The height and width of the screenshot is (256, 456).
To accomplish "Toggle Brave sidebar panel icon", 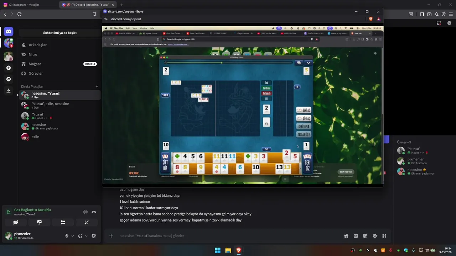I will pyautogui.click(x=422, y=14).
